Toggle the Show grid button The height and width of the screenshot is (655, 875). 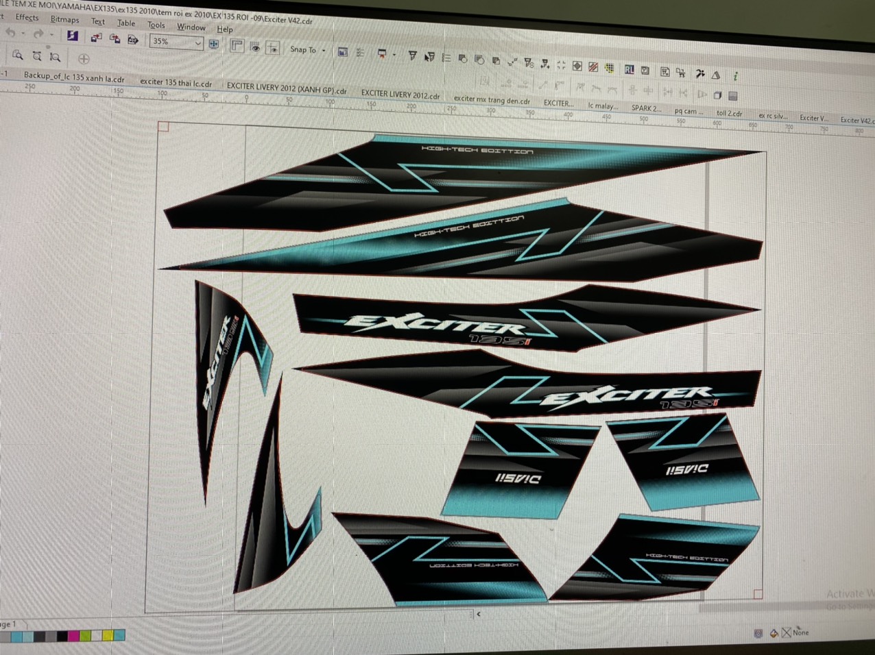(255, 47)
